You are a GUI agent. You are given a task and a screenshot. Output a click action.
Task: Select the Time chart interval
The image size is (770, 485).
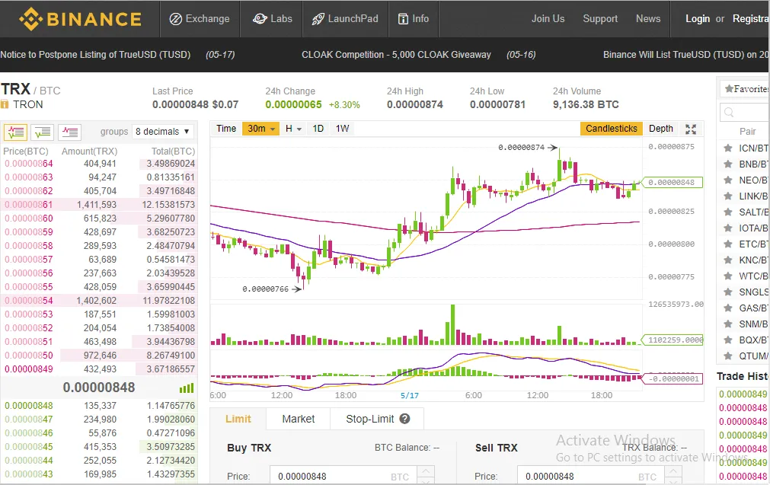click(x=226, y=129)
